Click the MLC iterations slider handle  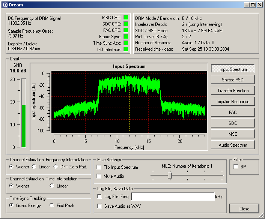point(170,175)
